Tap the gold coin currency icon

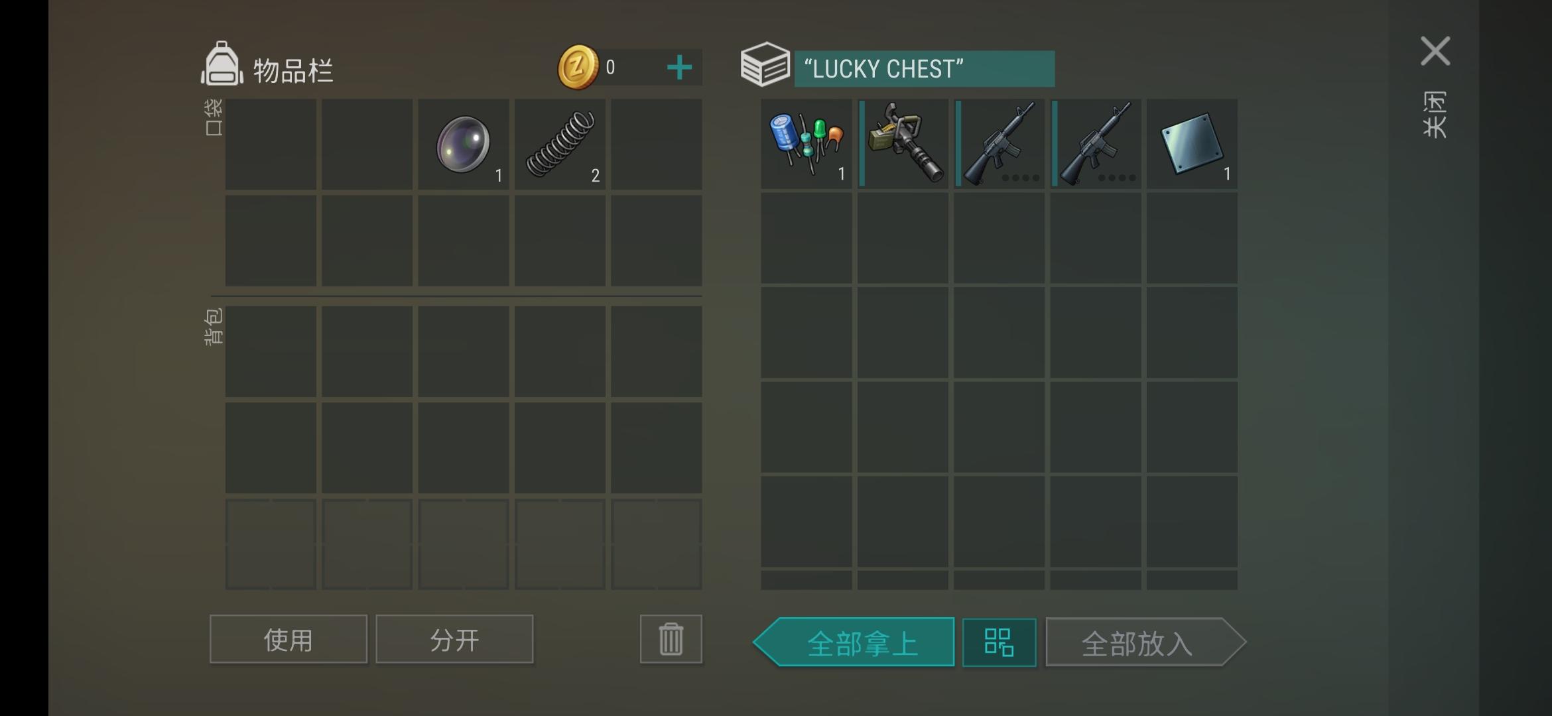pos(578,67)
